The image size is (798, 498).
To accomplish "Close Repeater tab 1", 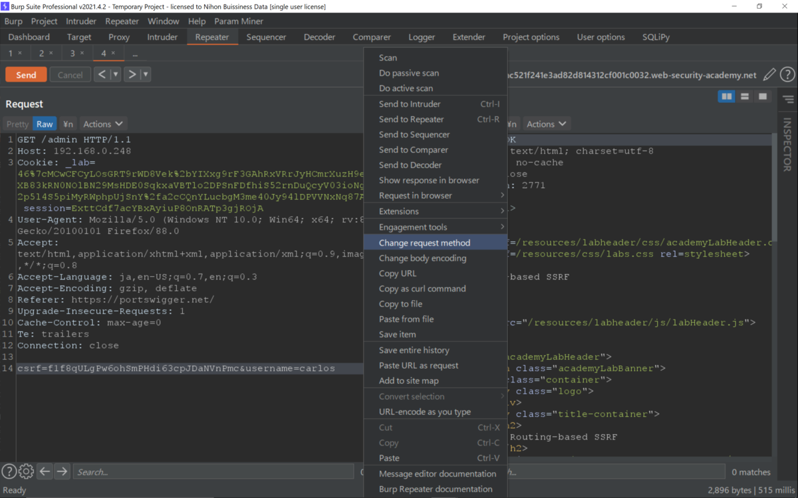I will click(x=20, y=53).
